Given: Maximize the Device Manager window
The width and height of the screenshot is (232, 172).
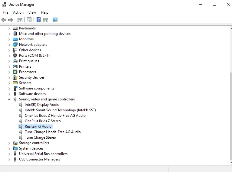Looking at the screenshot, I should coord(214,4).
